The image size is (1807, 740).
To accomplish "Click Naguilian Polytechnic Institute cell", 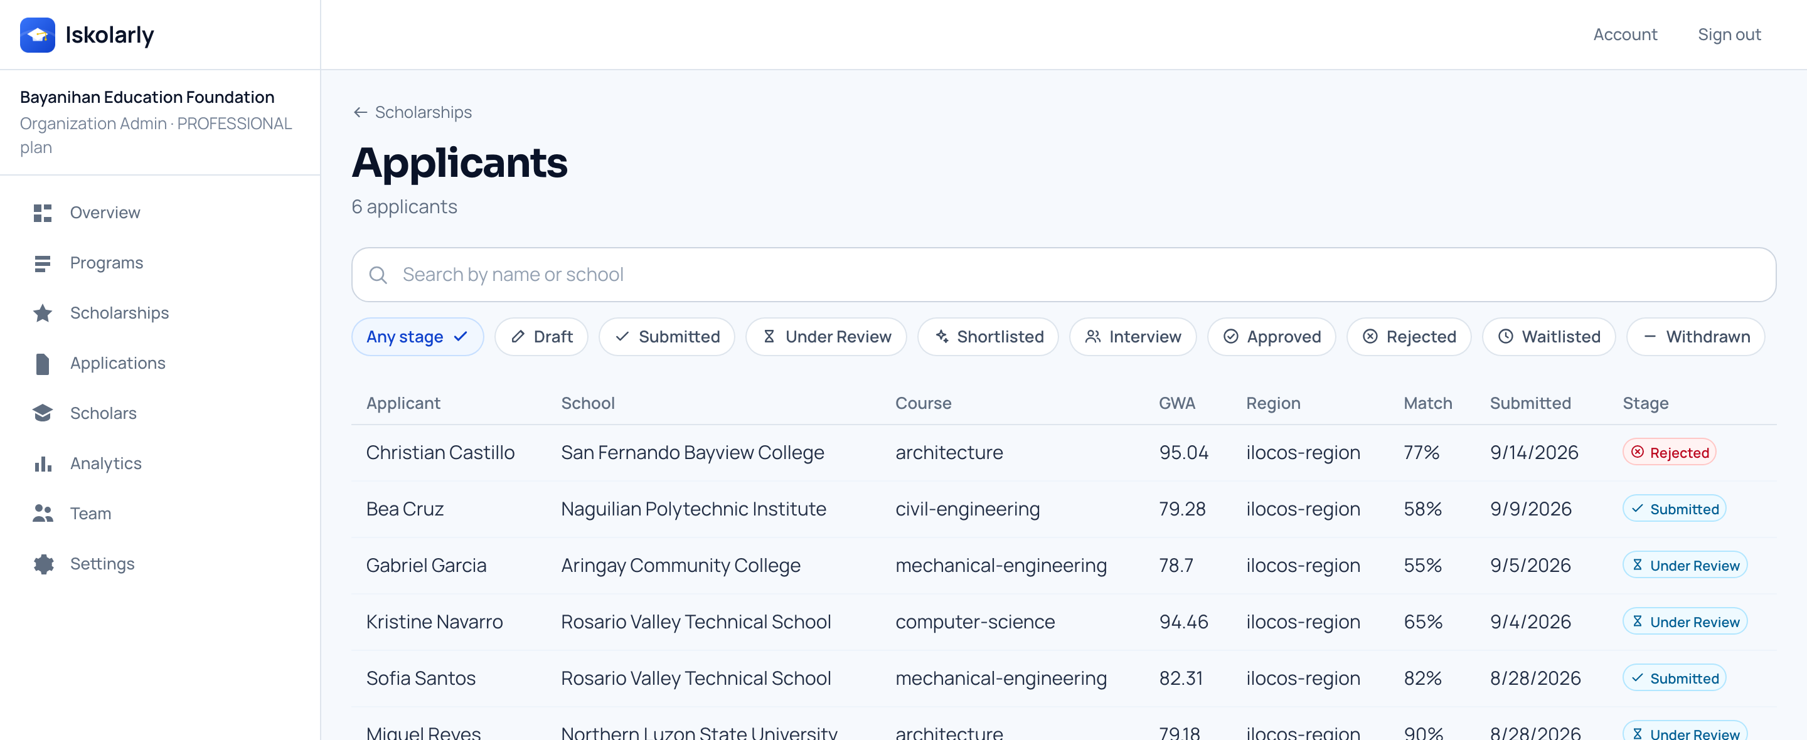I will coord(693,509).
